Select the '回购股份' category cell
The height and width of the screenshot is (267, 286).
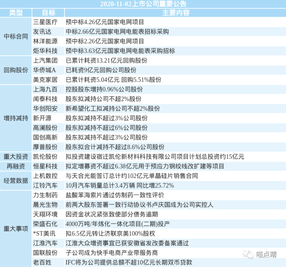tap(16, 70)
